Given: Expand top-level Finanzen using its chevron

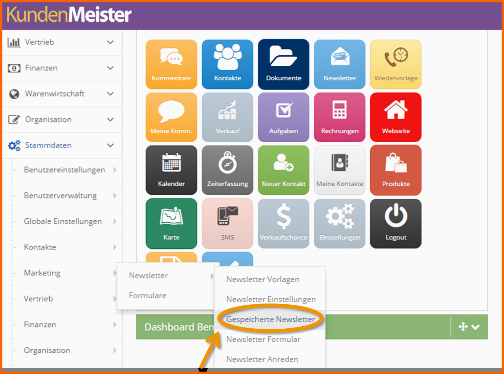Looking at the screenshot, I should [110, 68].
